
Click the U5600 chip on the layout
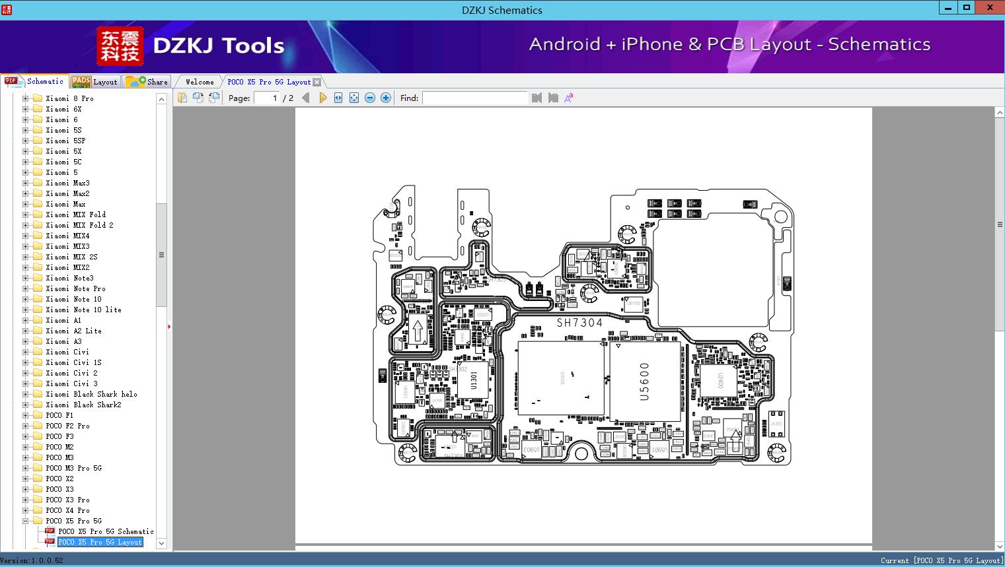pyautogui.click(x=645, y=382)
